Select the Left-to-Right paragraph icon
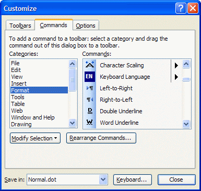201x191 pixels. (90, 88)
